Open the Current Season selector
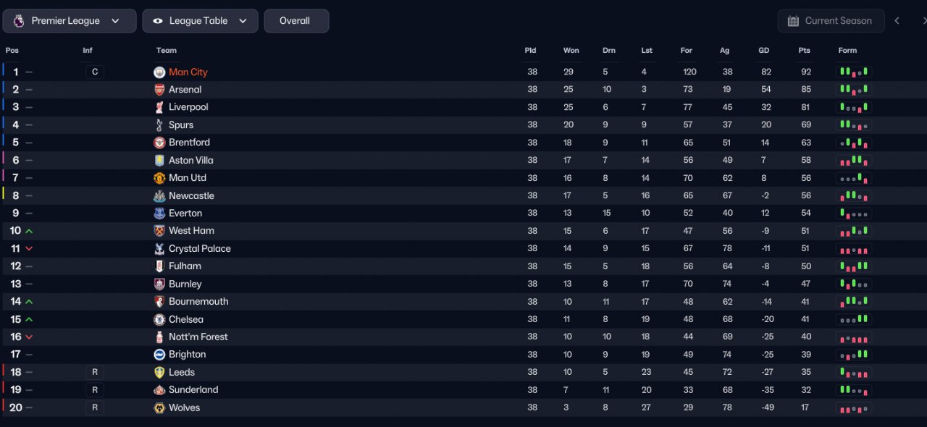The image size is (927, 427). pyautogui.click(x=831, y=21)
